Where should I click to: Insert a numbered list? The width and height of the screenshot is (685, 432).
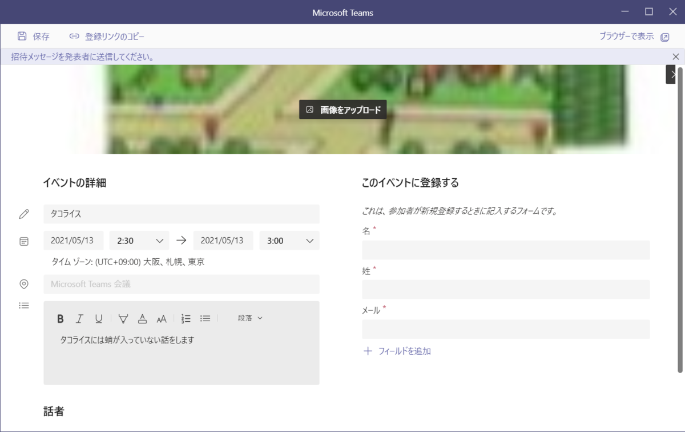pyautogui.click(x=186, y=319)
